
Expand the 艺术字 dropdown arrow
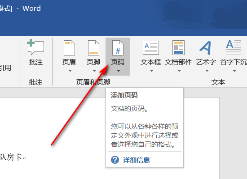(x=207, y=71)
